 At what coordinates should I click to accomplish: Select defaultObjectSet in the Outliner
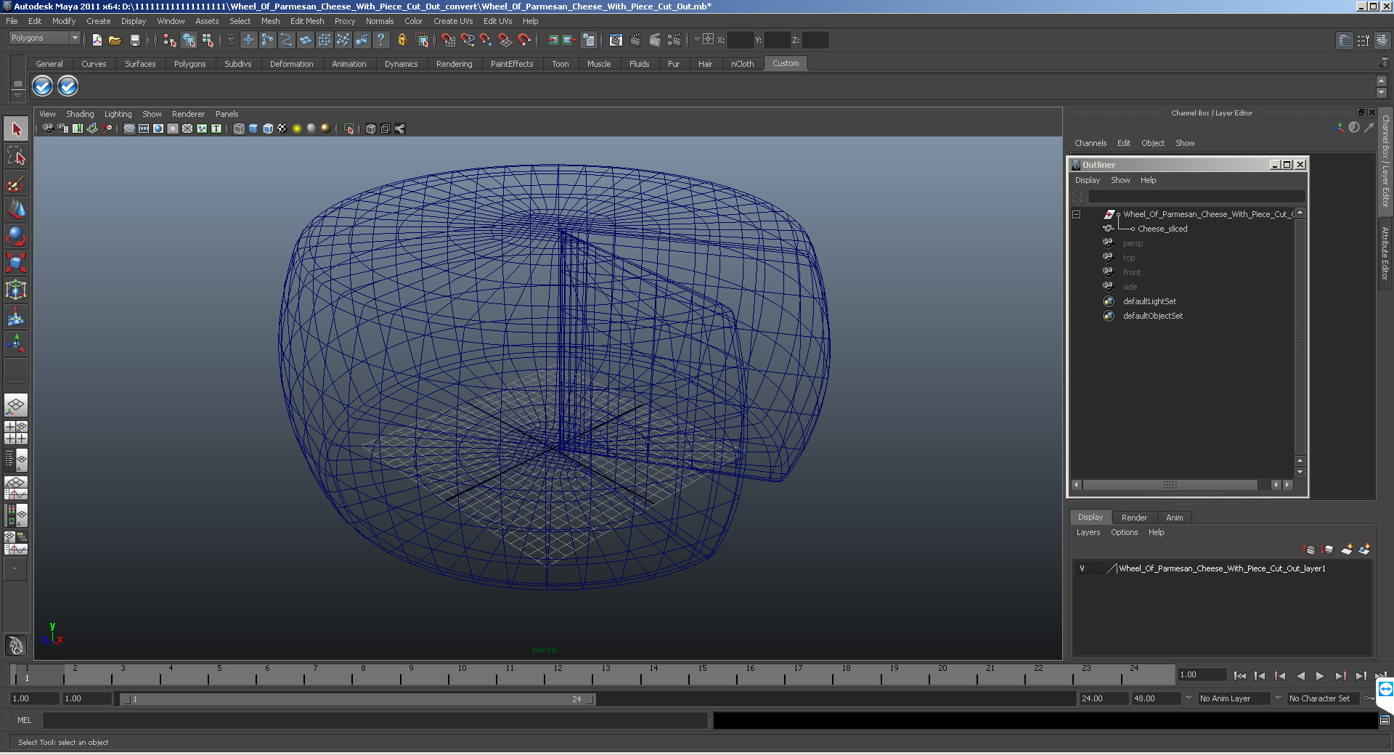pos(1153,316)
